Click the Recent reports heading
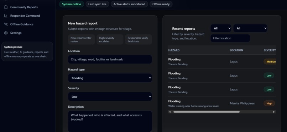This screenshot has height=132, width=287. pyautogui.click(x=184, y=29)
